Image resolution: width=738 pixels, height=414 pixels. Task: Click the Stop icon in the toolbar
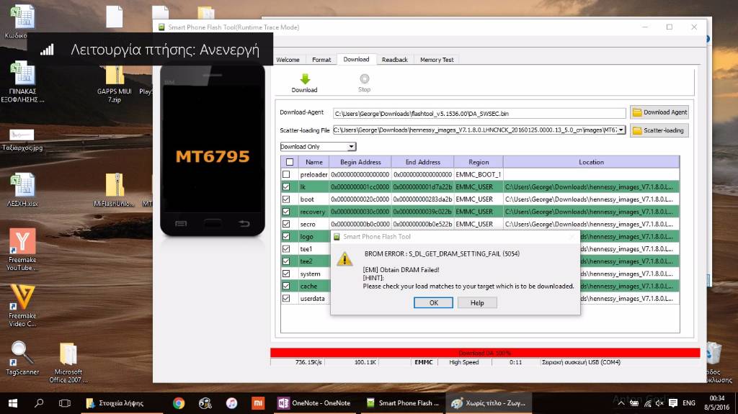coord(364,78)
